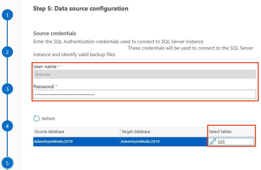Click the current step 5 circle
This screenshot has height=170, width=261.
pyautogui.click(x=7, y=163)
